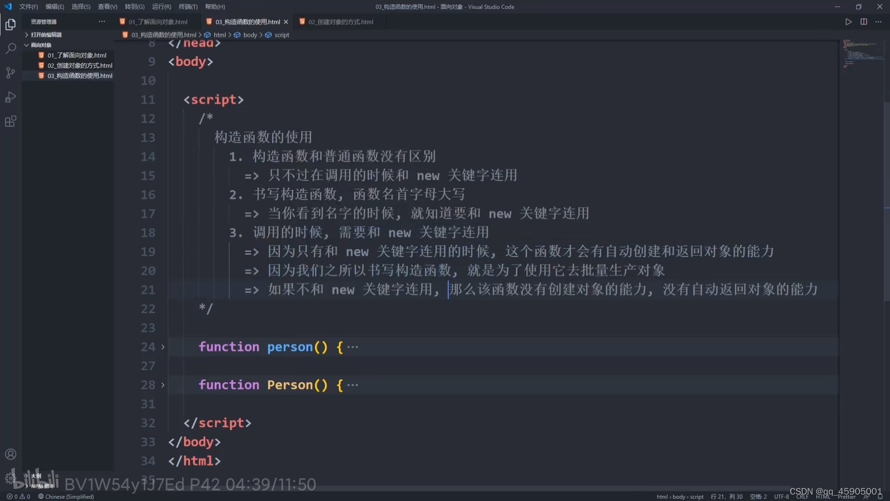Fold the person function at line 24
This screenshot has width=890, height=501.
(163, 347)
